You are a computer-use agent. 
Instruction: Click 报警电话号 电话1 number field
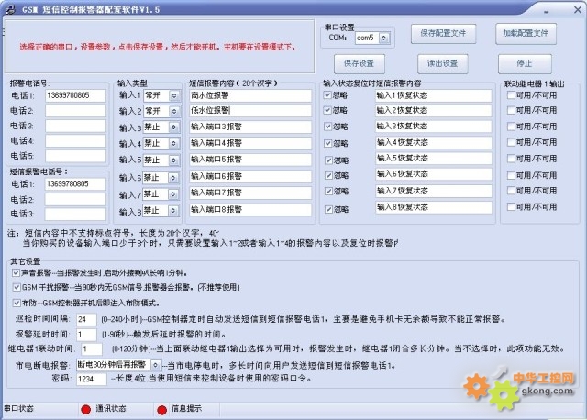(75, 94)
